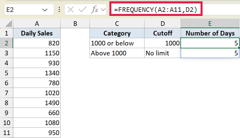This screenshot has height=138, width=240.
Task: Select column B header
Action: pos(75,24)
